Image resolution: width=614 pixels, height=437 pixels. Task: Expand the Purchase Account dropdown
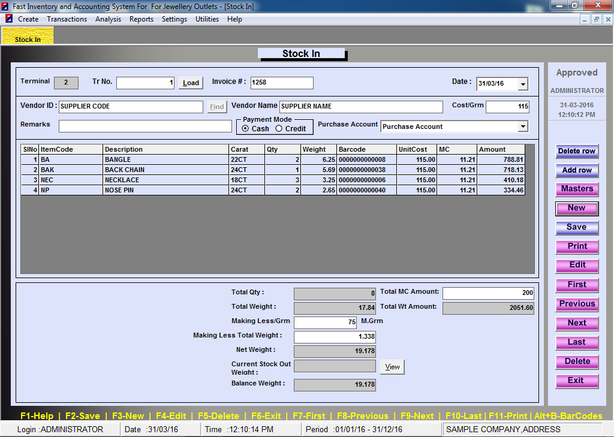[x=522, y=126]
